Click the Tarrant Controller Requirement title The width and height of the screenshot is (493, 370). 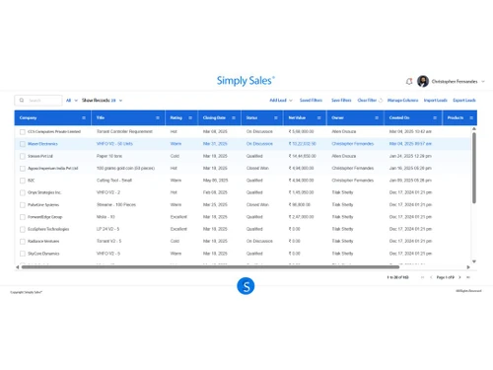(x=124, y=132)
